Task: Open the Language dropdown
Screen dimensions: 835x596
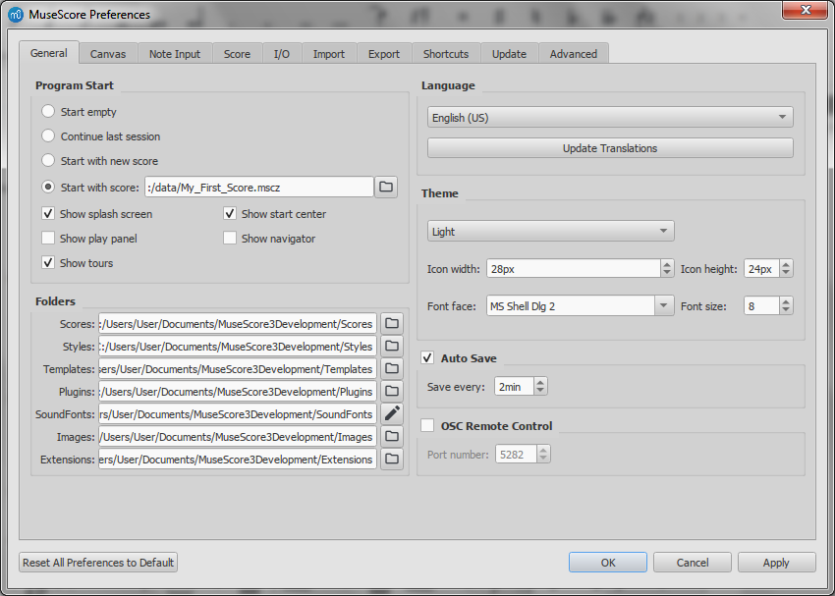Action: 610,116
